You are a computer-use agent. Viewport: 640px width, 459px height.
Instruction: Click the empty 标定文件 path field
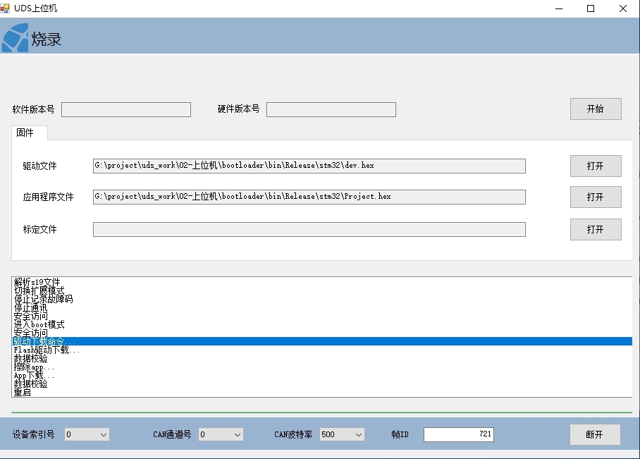click(309, 228)
